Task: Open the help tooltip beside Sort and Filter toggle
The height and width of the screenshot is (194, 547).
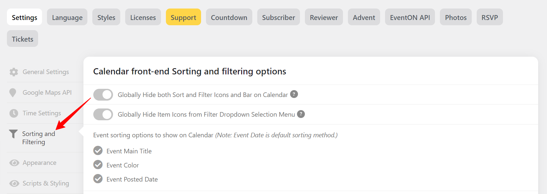Action: click(x=294, y=94)
